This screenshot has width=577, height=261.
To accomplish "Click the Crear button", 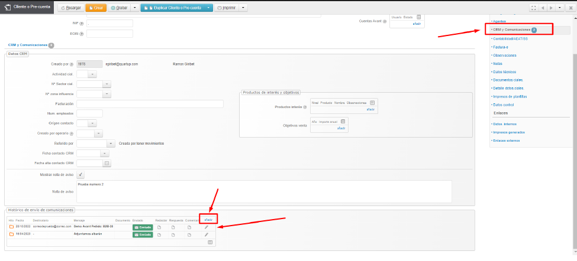I will pos(95,8).
